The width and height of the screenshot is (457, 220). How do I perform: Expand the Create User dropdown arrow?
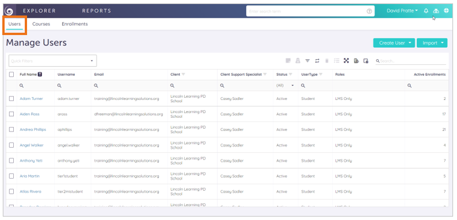(410, 43)
